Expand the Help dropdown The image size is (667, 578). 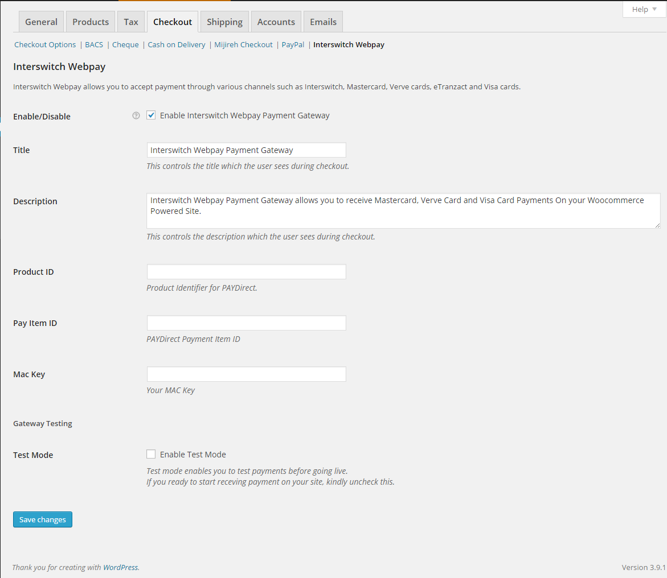point(644,9)
